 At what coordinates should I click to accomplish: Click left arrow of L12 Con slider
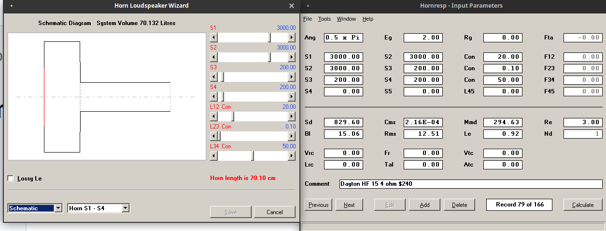coord(214,116)
